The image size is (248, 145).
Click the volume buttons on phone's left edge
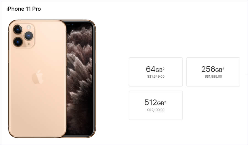[x=8, y=56]
